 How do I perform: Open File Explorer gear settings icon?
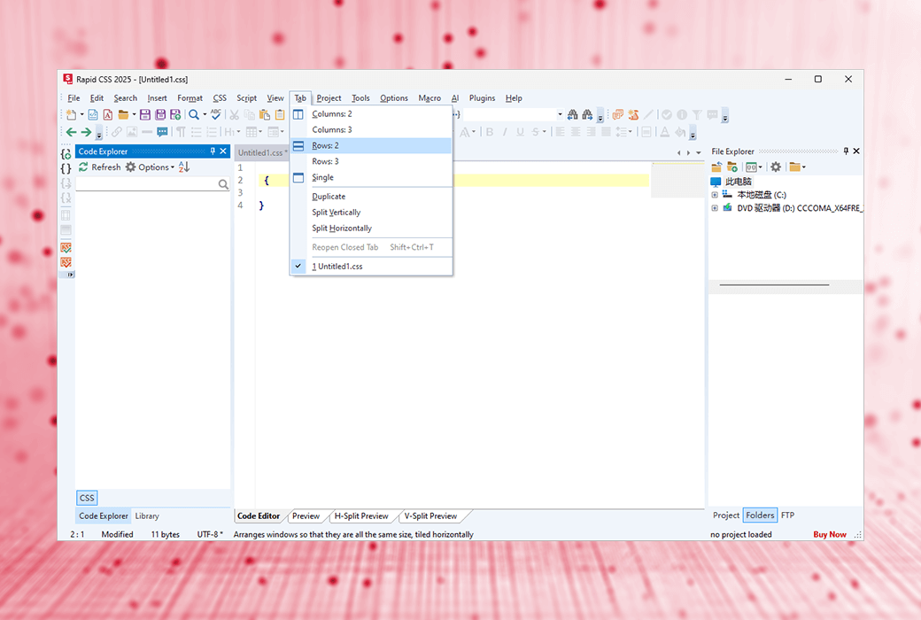click(x=776, y=167)
